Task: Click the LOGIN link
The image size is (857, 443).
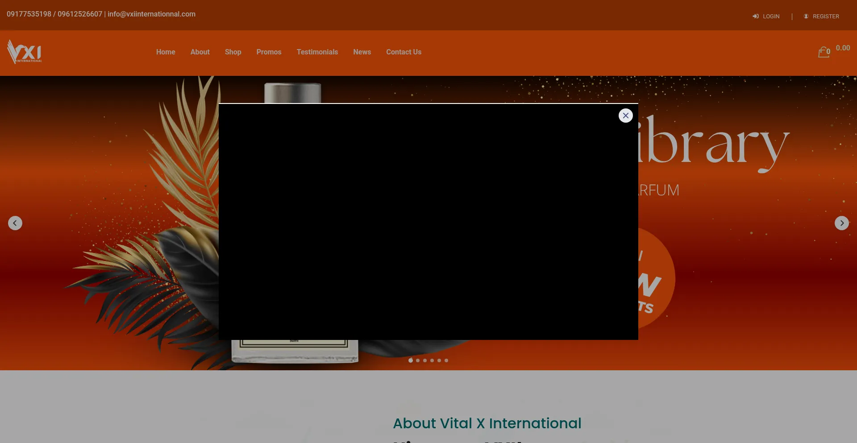Action: (771, 17)
